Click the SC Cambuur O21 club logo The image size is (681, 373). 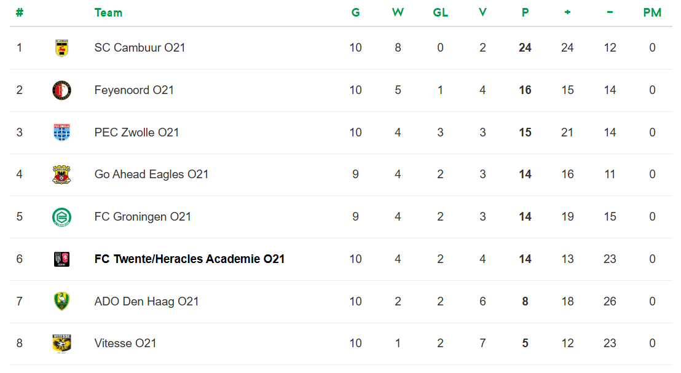pyautogui.click(x=61, y=48)
